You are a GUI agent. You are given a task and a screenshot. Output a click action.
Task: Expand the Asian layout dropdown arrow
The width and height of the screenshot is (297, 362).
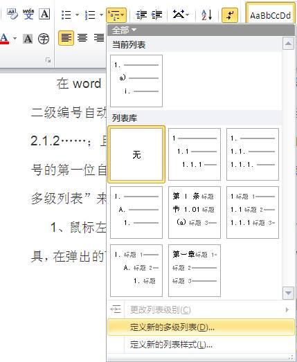(x=188, y=15)
